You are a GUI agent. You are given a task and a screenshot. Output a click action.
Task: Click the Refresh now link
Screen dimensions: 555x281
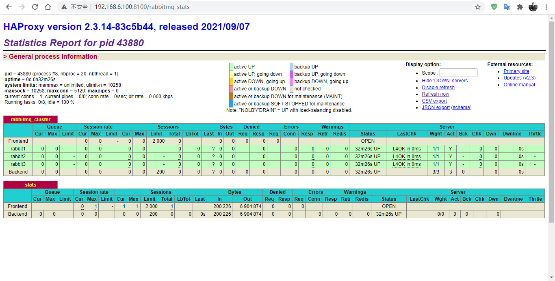[x=435, y=94]
